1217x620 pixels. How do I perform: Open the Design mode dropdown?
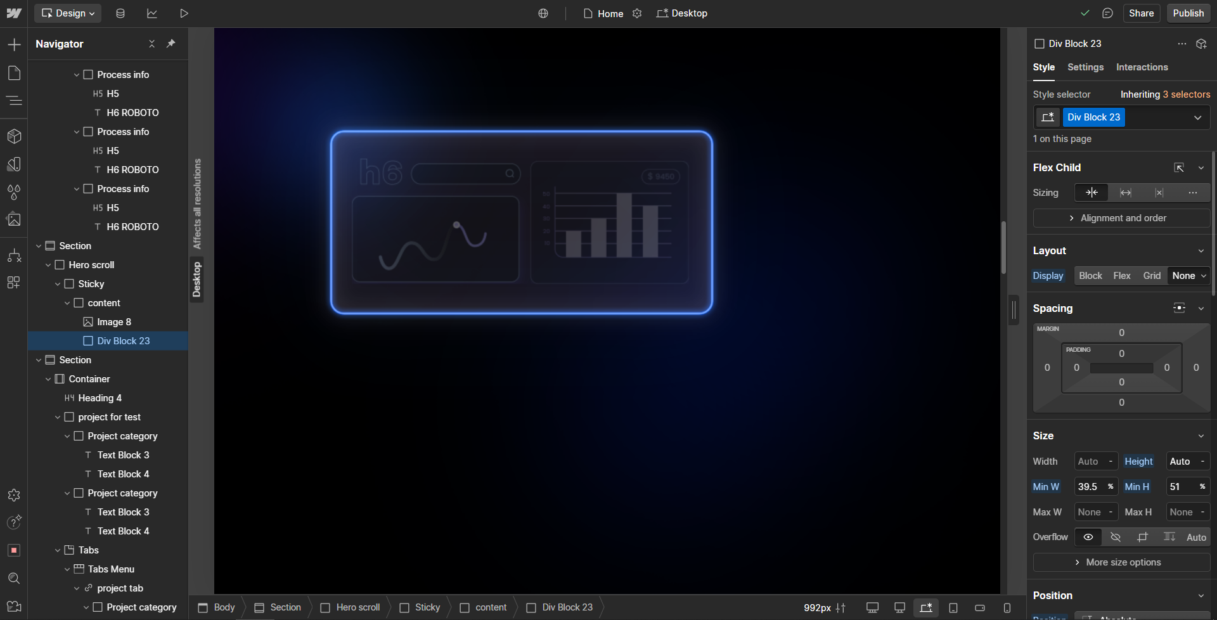[67, 13]
